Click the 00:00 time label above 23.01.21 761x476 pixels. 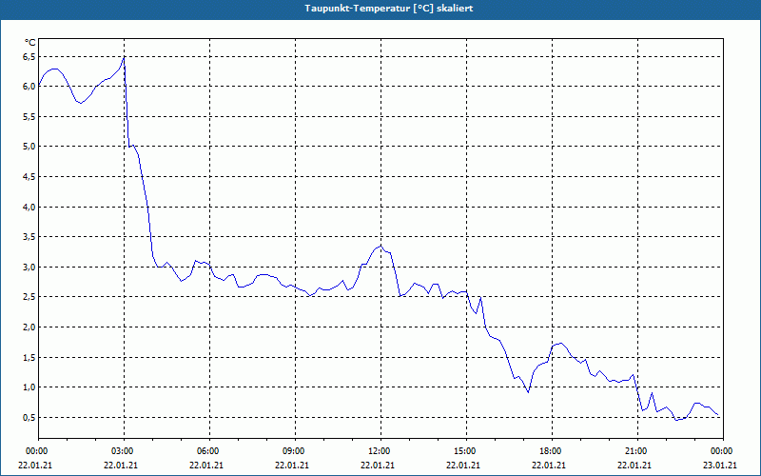(723, 451)
